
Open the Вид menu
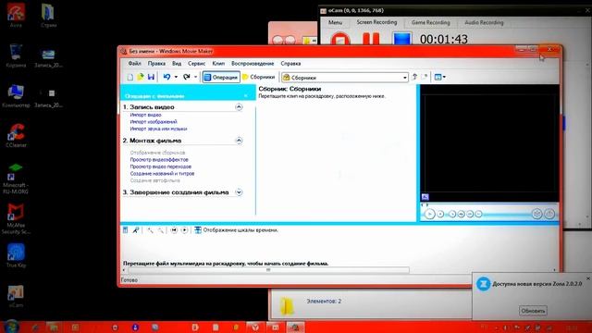coord(177,64)
